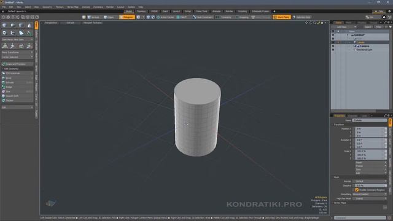The width and height of the screenshot is (393, 221).
Task: Hide the Cylinder item via eye icon
Action: click(x=333, y=42)
